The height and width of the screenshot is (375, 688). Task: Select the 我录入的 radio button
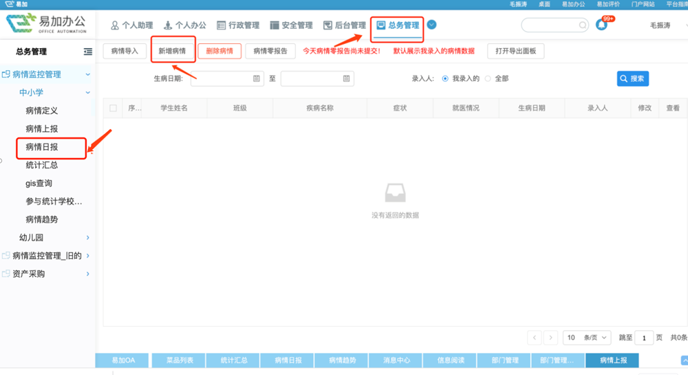tap(445, 79)
